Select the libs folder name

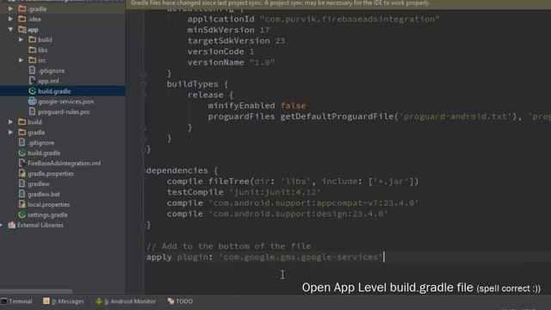tap(42, 50)
